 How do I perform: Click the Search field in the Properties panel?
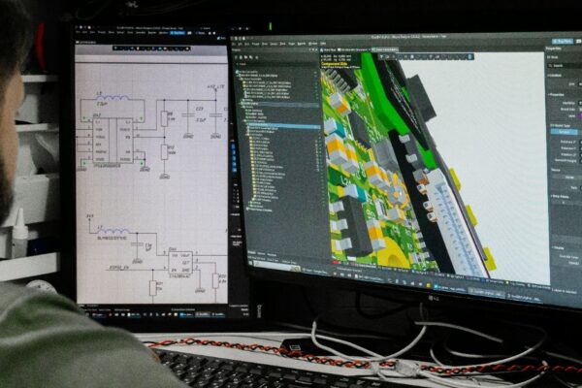click(x=566, y=65)
